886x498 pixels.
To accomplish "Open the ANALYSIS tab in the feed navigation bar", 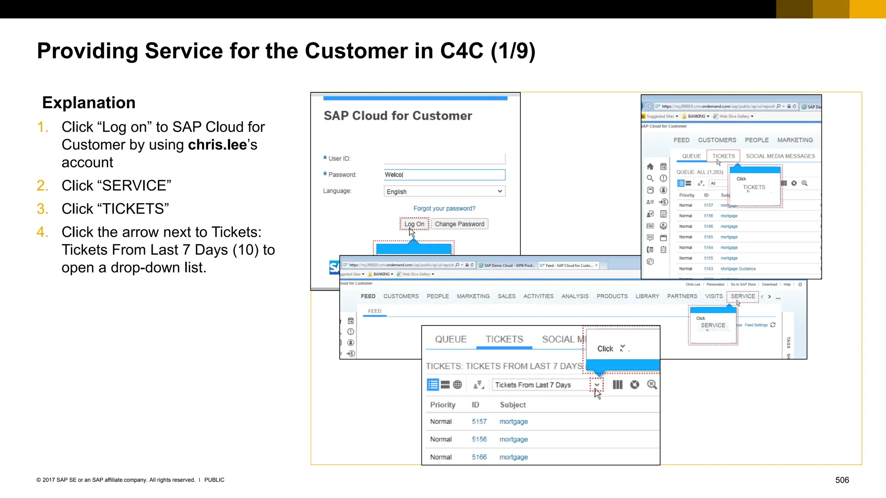I will 575,296.
